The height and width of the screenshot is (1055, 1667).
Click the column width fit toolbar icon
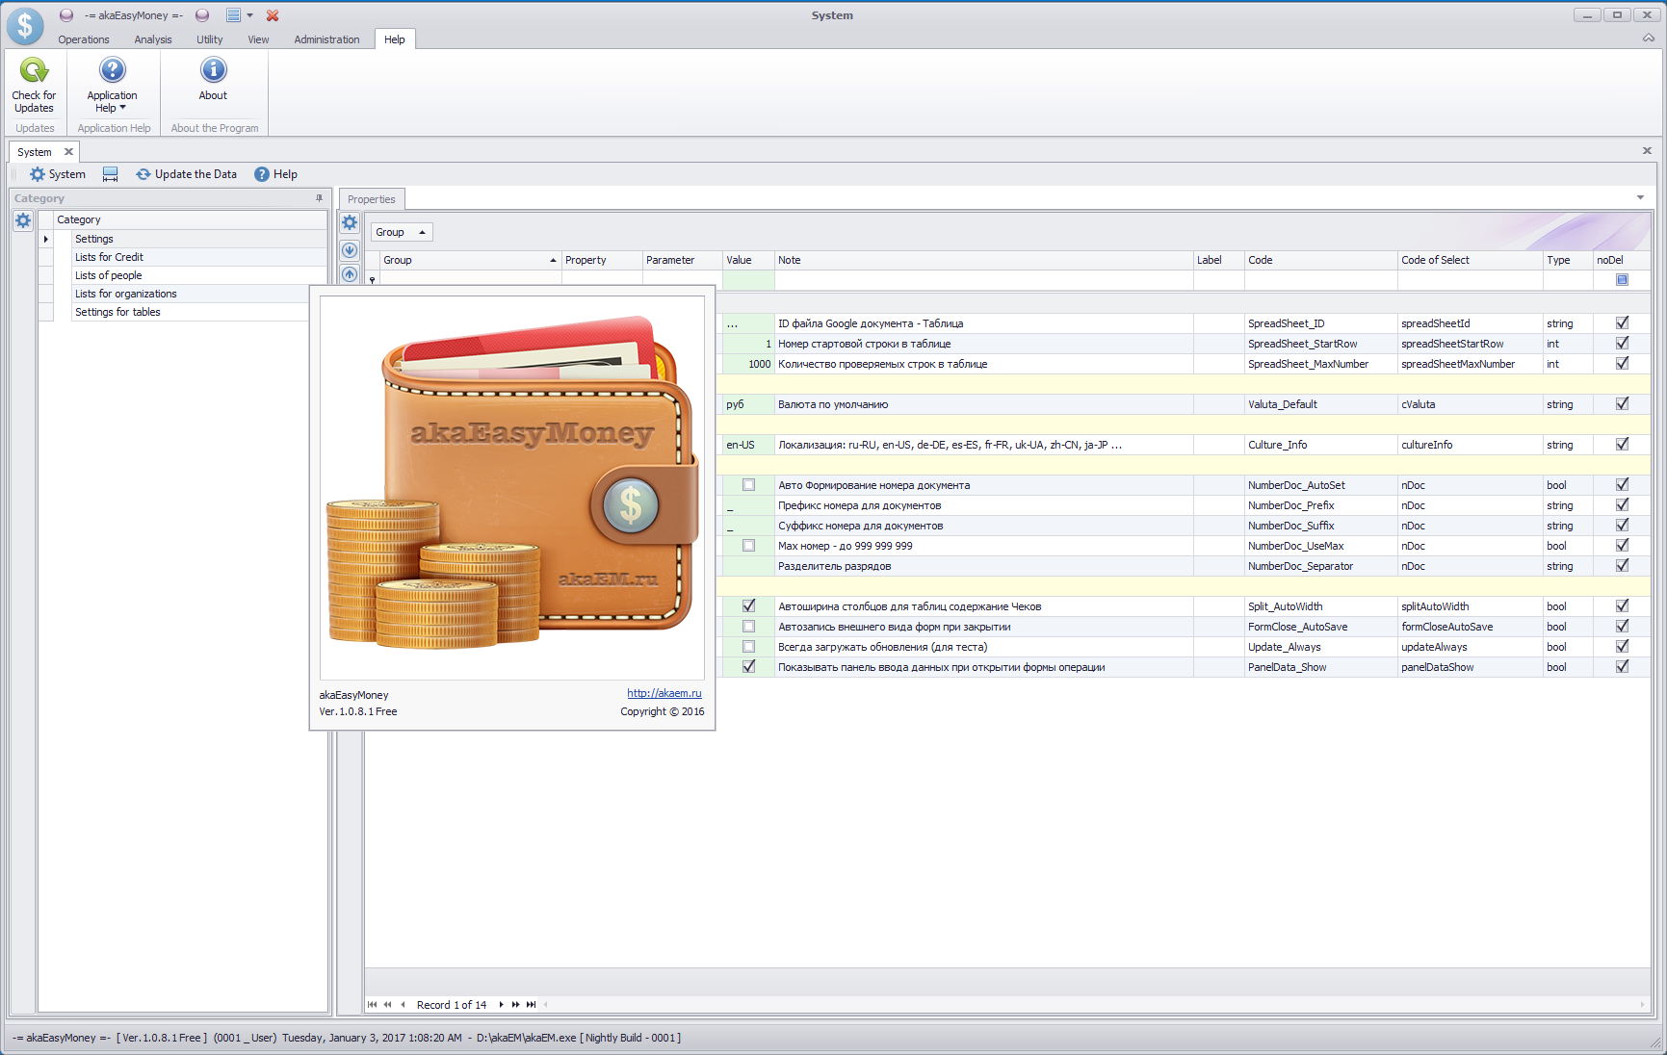[x=111, y=174]
